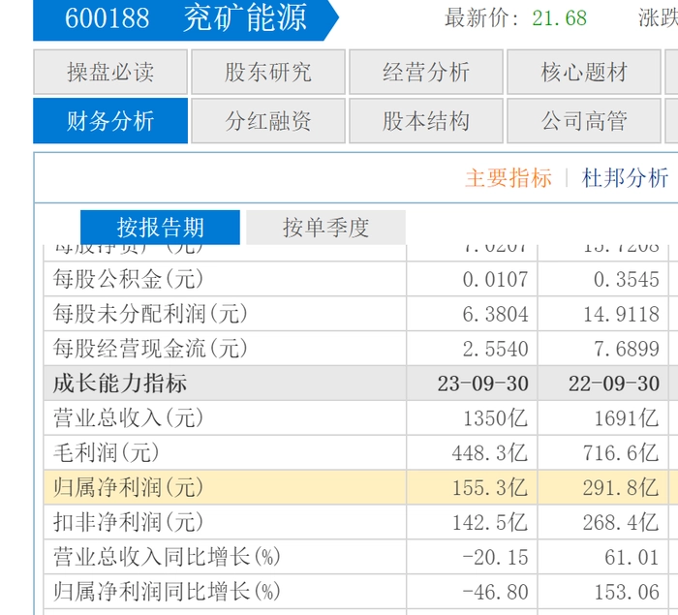This screenshot has height=615, width=678.
Task: Click the 主要指标 link
Action: [x=508, y=178]
